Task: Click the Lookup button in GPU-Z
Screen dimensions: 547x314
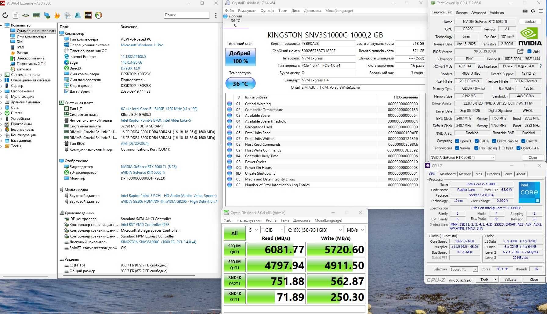Action: 530,22
